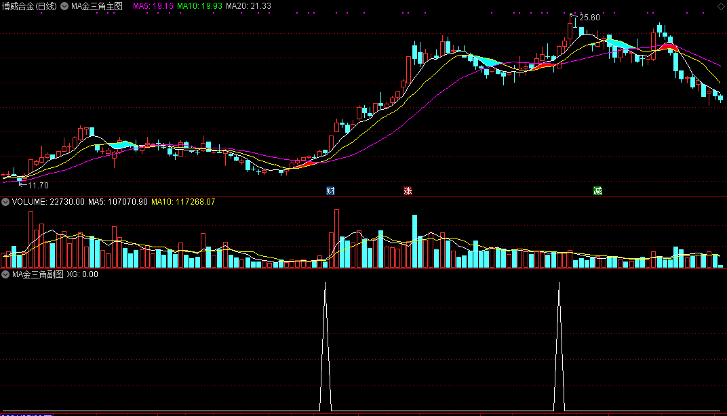727x416 pixels.
Task: Click the 25.60 high price label
Action: pos(589,18)
